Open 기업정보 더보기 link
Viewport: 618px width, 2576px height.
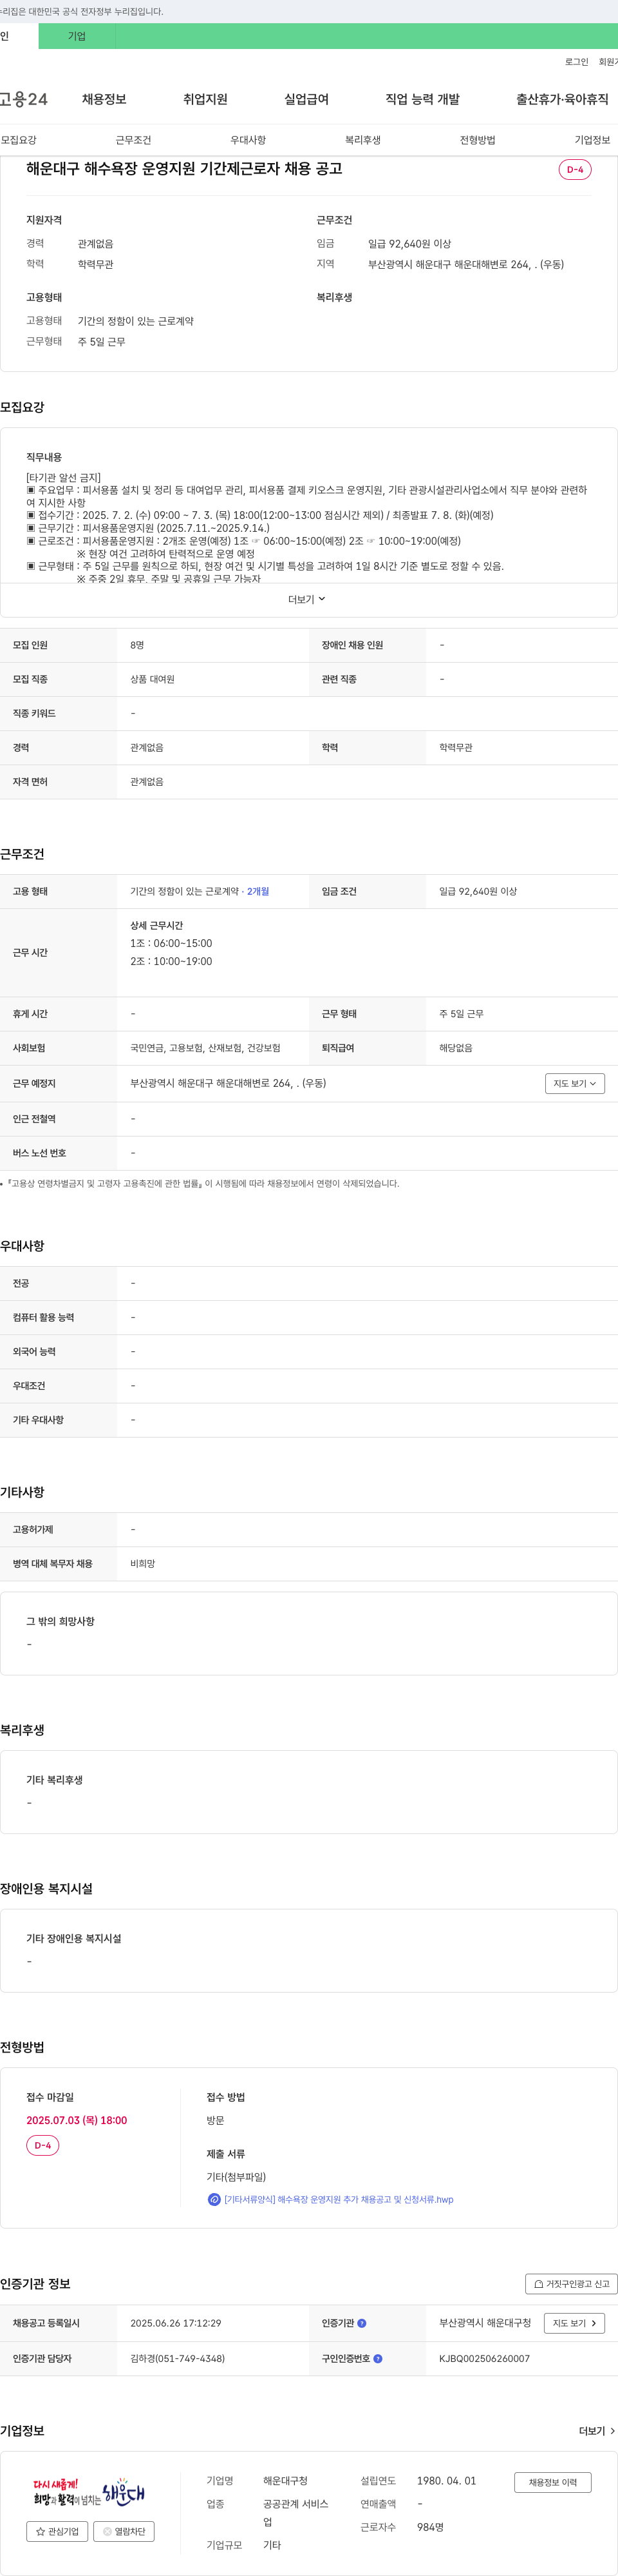597,2430
